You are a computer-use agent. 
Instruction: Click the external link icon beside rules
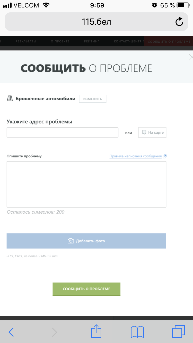[x=165, y=156]
